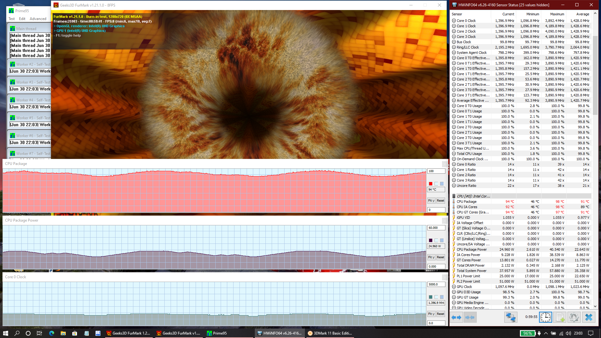Open the Test menu in Prime95
Viewport: 601px width, 338px height.
12,19
